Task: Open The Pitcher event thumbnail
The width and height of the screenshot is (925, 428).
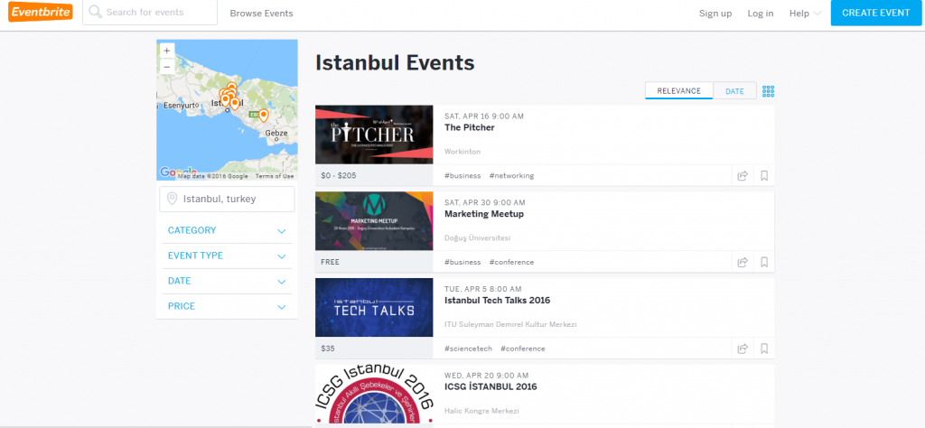Action: pos(374,135)
